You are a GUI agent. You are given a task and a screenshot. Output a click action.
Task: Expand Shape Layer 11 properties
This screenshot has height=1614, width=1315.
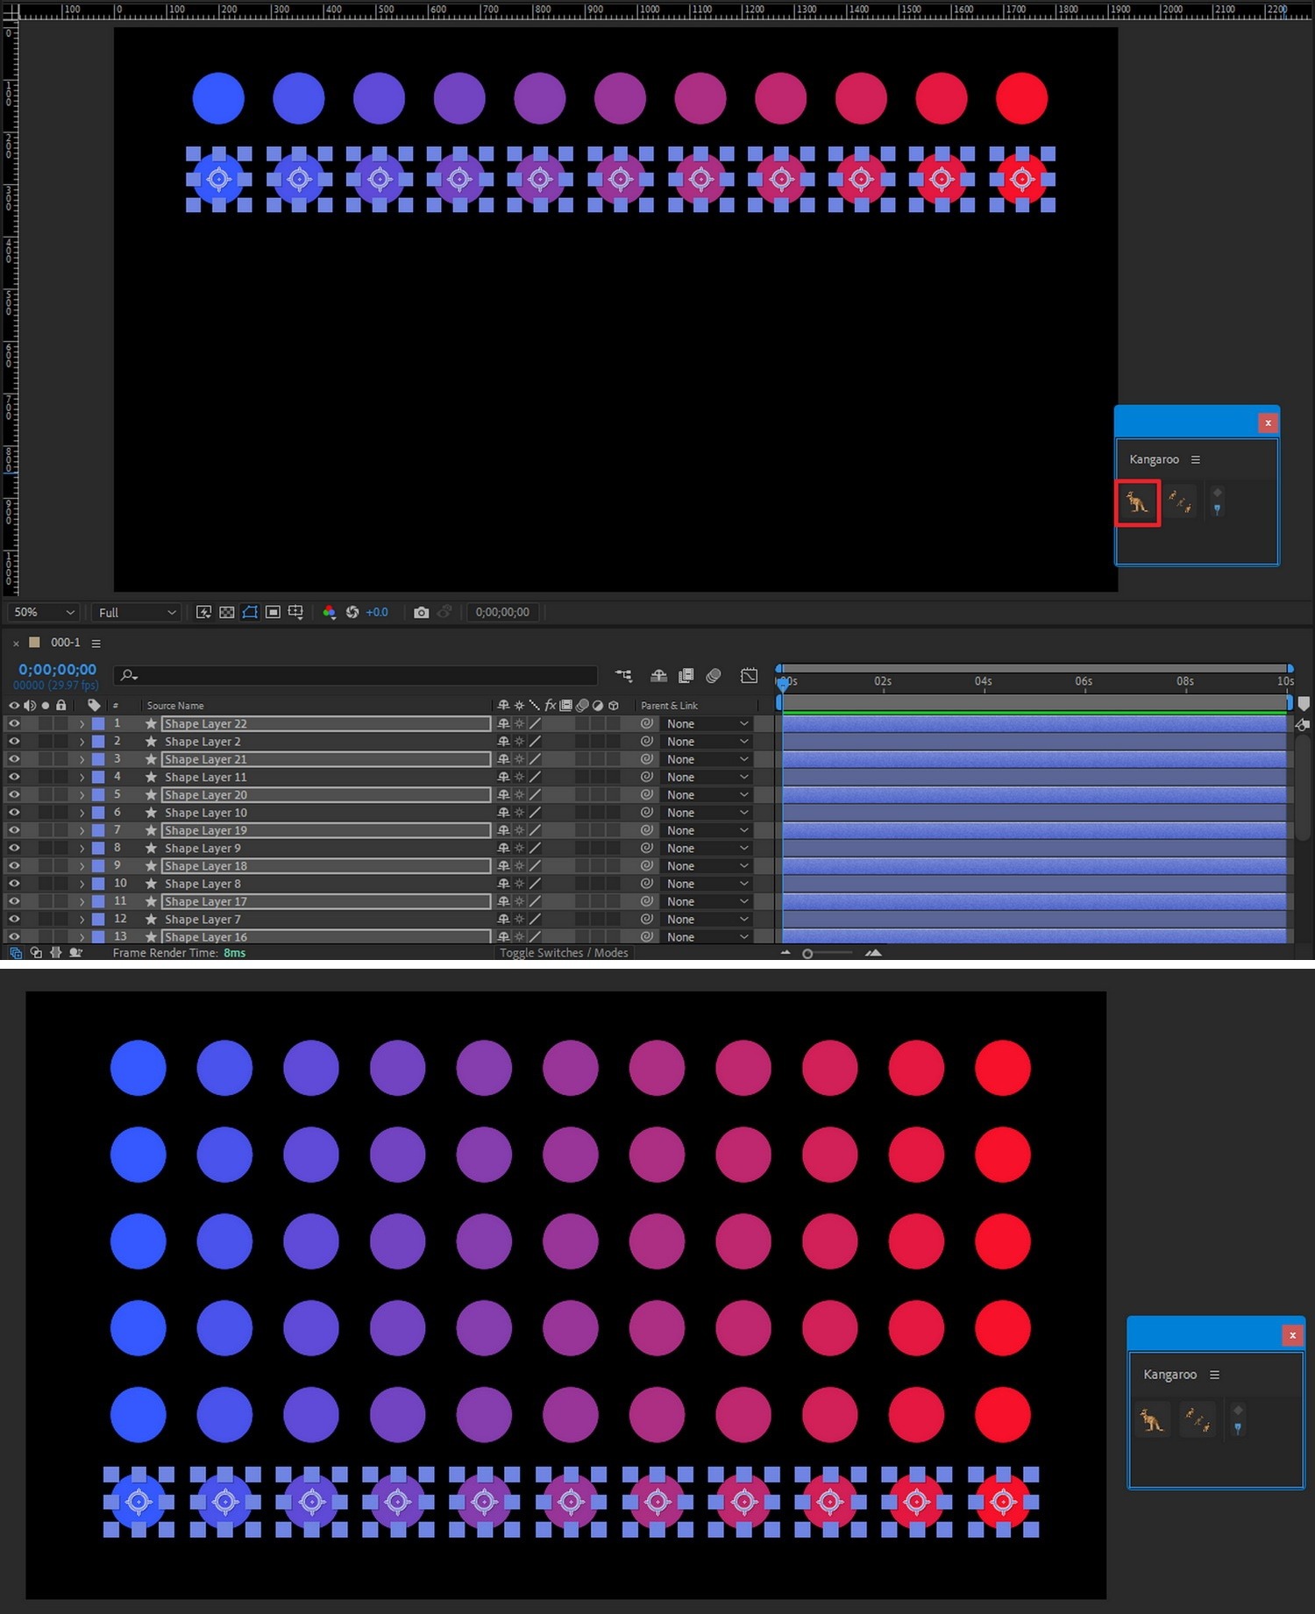tap(82, 777)
